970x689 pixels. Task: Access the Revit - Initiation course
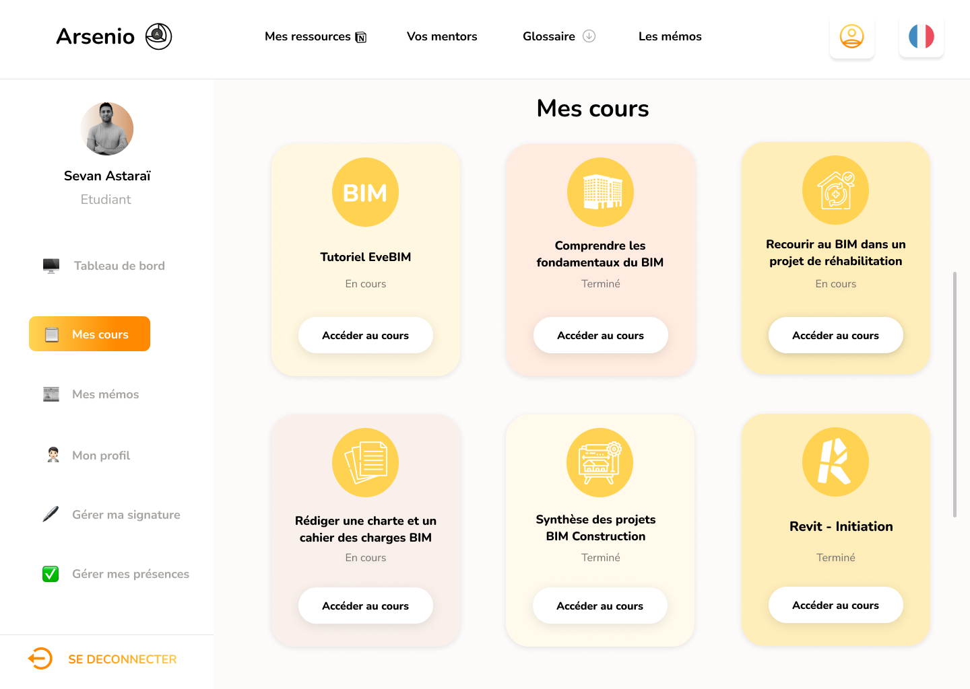(x=836, y=605)
